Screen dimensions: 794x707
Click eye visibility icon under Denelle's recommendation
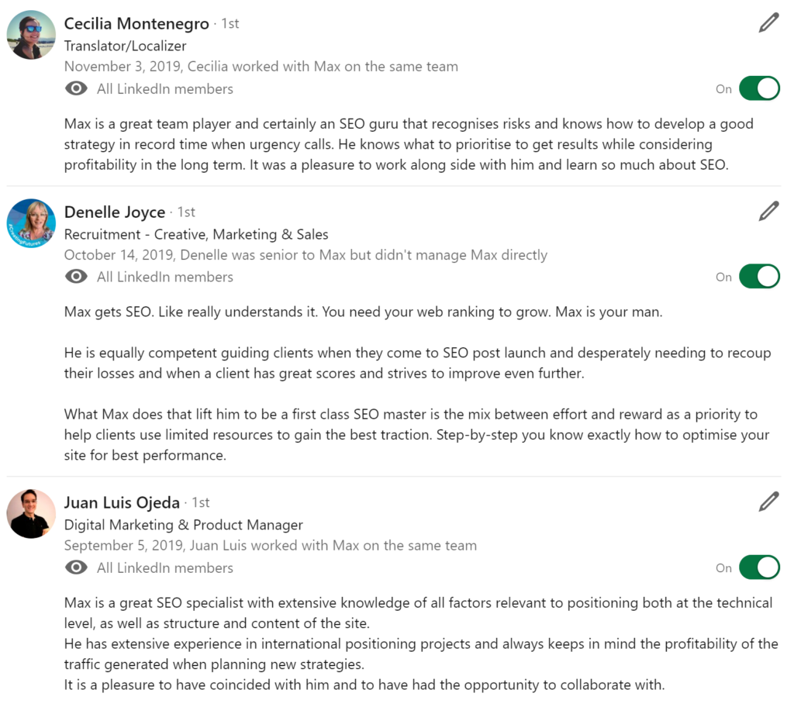click(x=76, y=277)
